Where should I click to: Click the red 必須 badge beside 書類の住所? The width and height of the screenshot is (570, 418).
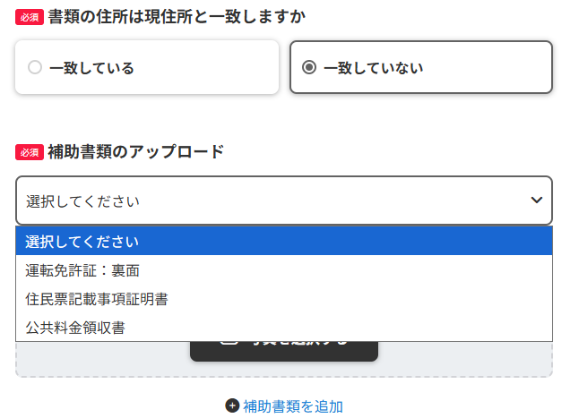click(x=30, y=17)
